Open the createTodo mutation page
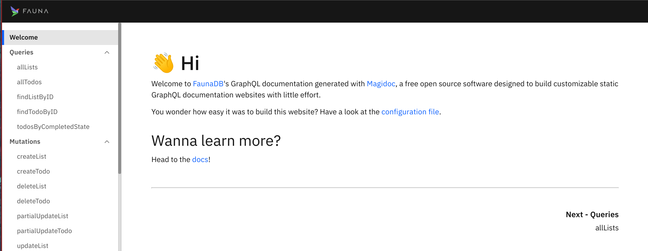Image resolution: width=648 pixels, height=251 pixels. coord(33,172)
